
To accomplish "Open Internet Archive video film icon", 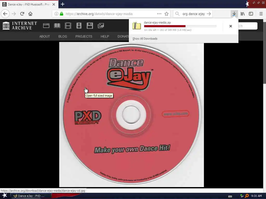I will tap(68, 26).
